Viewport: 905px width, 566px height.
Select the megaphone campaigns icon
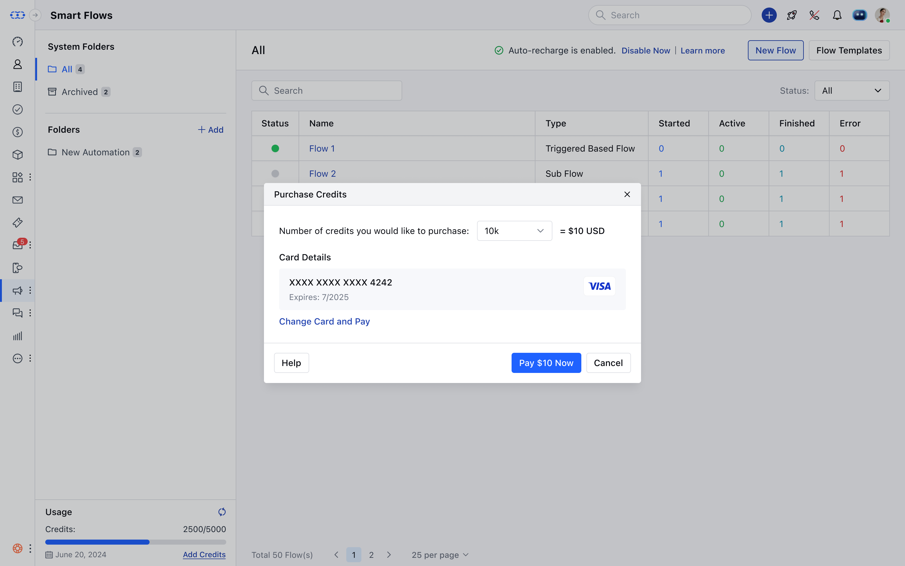(18, 290)
